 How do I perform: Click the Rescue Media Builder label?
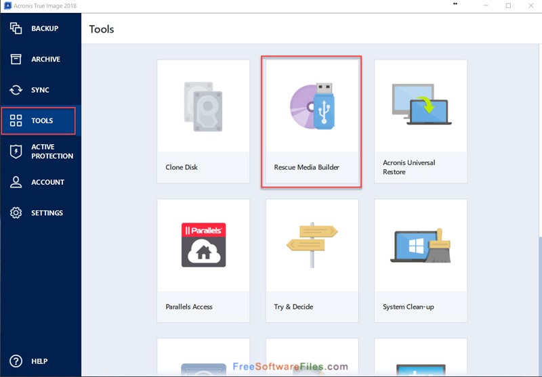(306, 167)
